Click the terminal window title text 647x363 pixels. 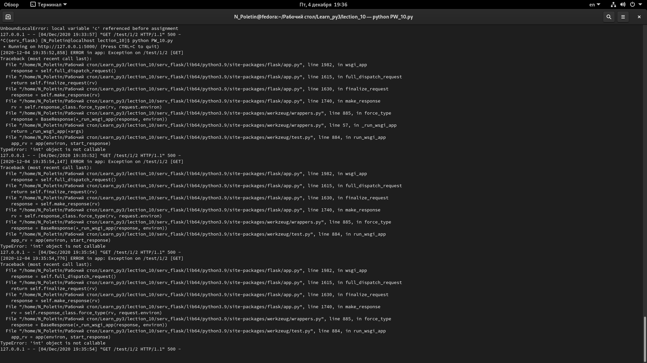click(x=323, y=17)
